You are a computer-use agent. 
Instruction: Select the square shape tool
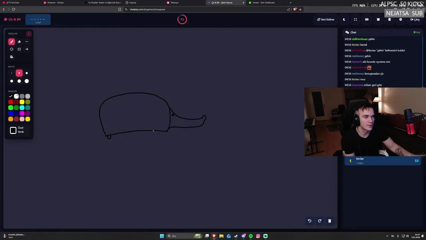pyautogui.click(x=19, y=49)
